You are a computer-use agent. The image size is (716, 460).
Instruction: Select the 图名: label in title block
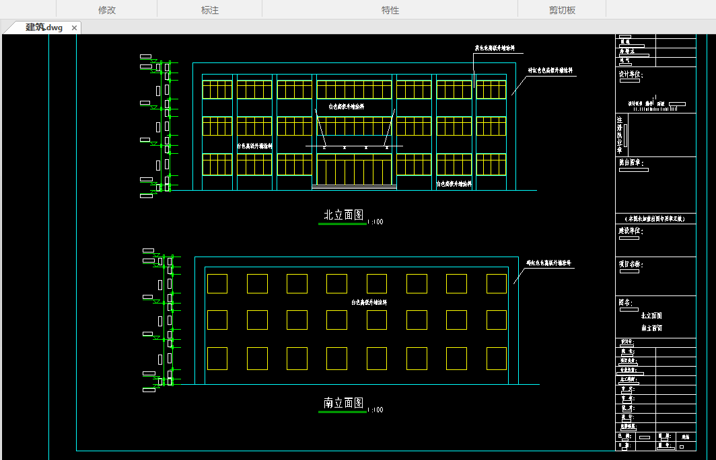point(625,302)
